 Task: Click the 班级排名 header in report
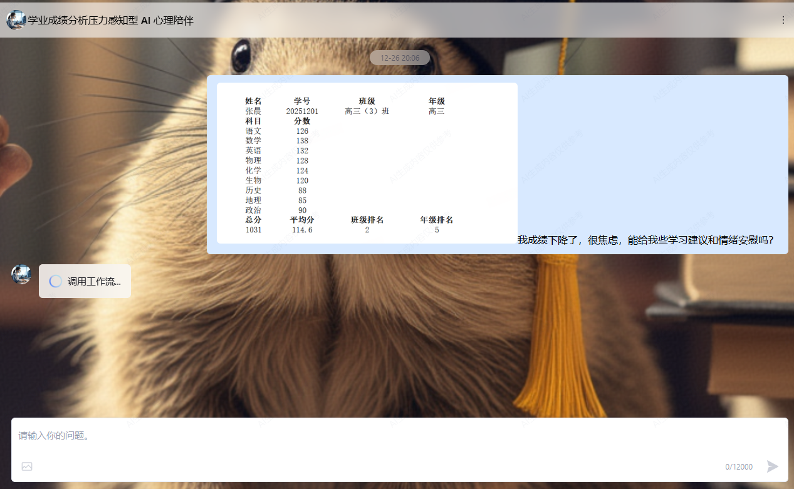[x=367, y=220]
